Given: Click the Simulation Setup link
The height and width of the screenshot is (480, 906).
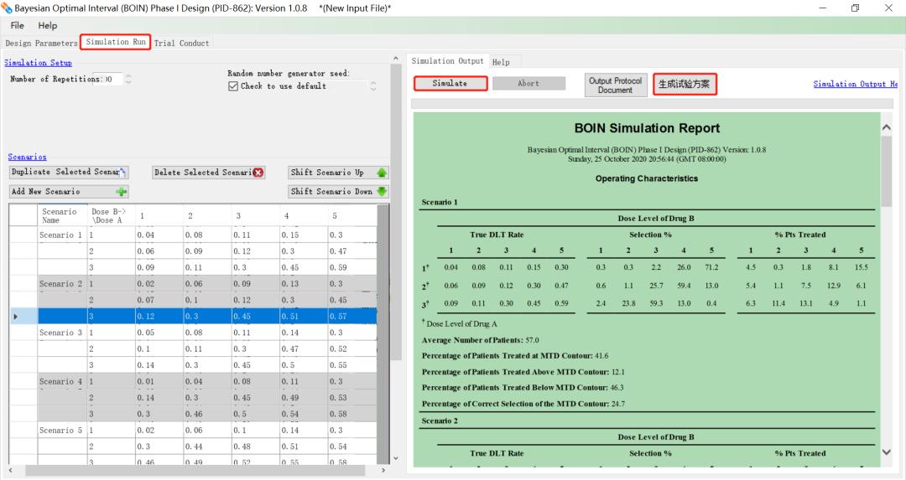Looking at the screenshot, I should coord(38,62).
